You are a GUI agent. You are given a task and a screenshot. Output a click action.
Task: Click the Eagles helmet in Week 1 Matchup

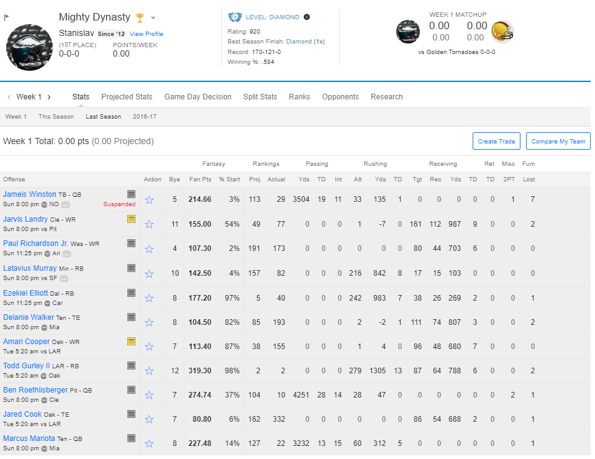point(408,32)
